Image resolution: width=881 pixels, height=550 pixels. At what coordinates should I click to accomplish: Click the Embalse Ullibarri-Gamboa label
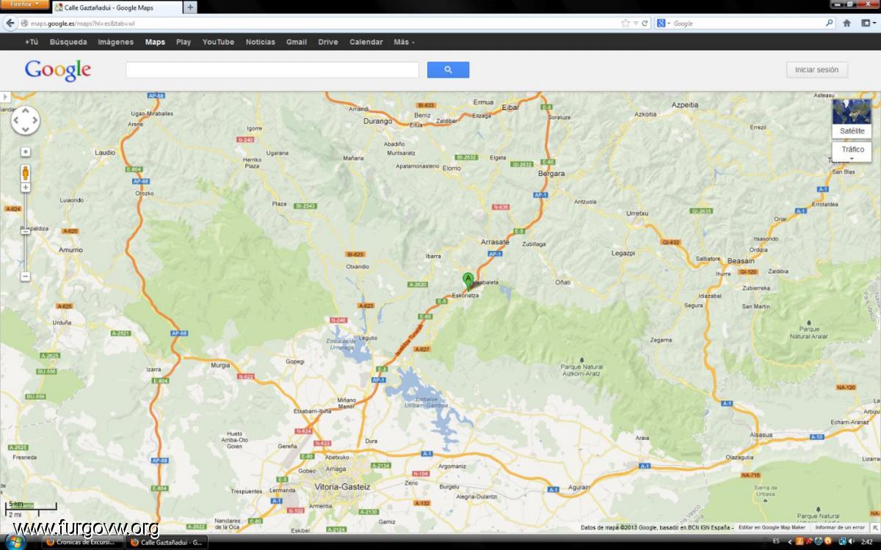coord(424,402)
